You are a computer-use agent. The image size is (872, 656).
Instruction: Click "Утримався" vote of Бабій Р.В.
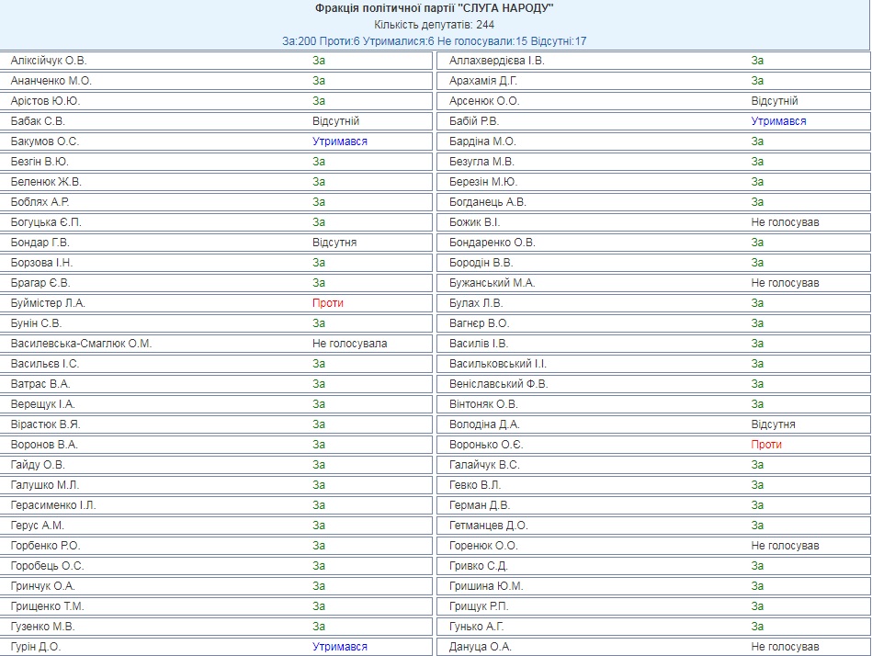coord(778,121)
